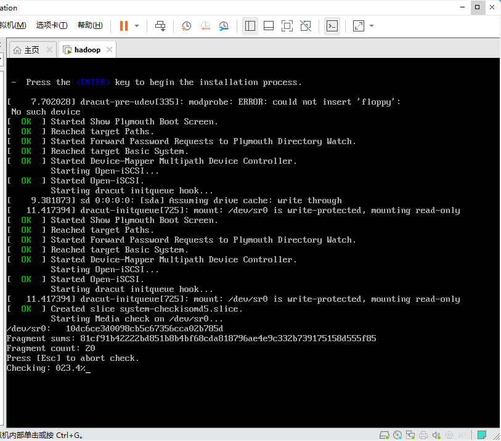Open the 选项卡(T) menu
Image resolution: width=501 pixels, height=441 pixels.
click(52, 25)
